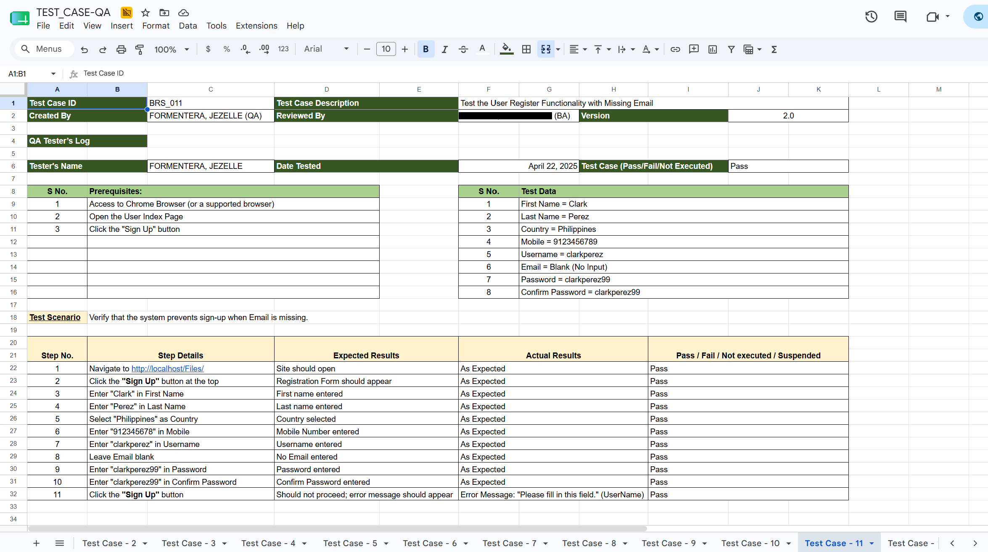Open the borders tool
This screenshot has width=988, height=552.
pos(526,49)
